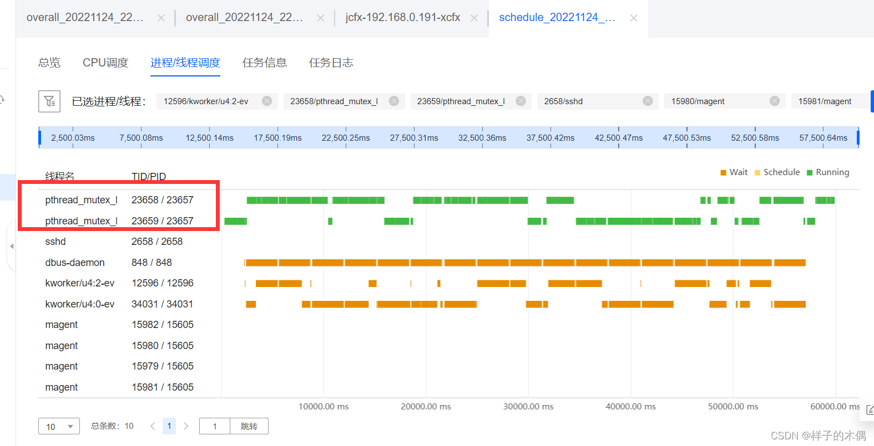The height and width of the screenshot is (446, 874).
Task: Toggle the Wait legend item
Action: pyautogui.click(x=734, y=172)
